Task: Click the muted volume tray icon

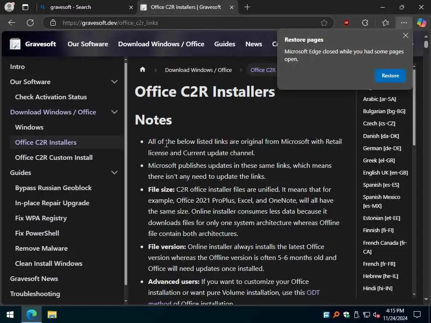Action: point(377,315)
